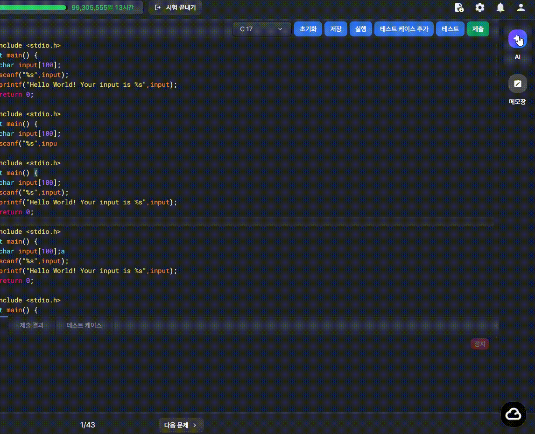This screenshot has height=434, width=535.
Task: Open the settings gear icon
Action: click(480, 7)
